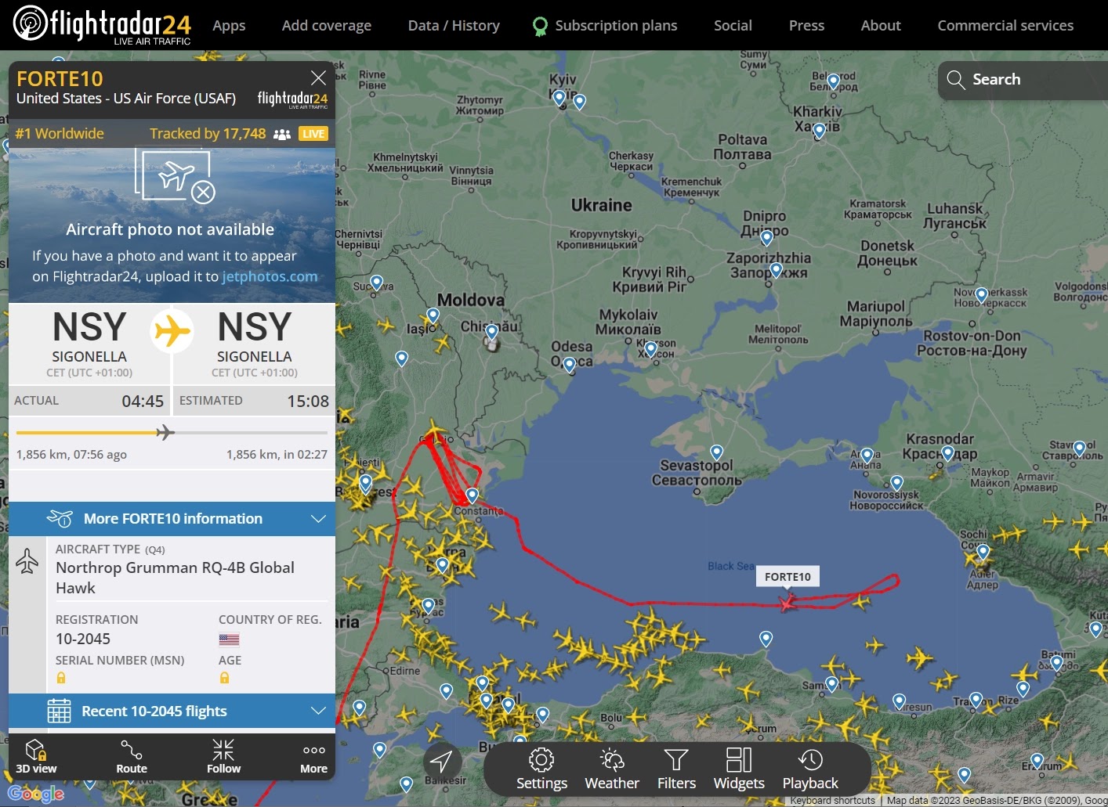
Task: Close the FORTE10 flight panel
Action: click(318, 77)
